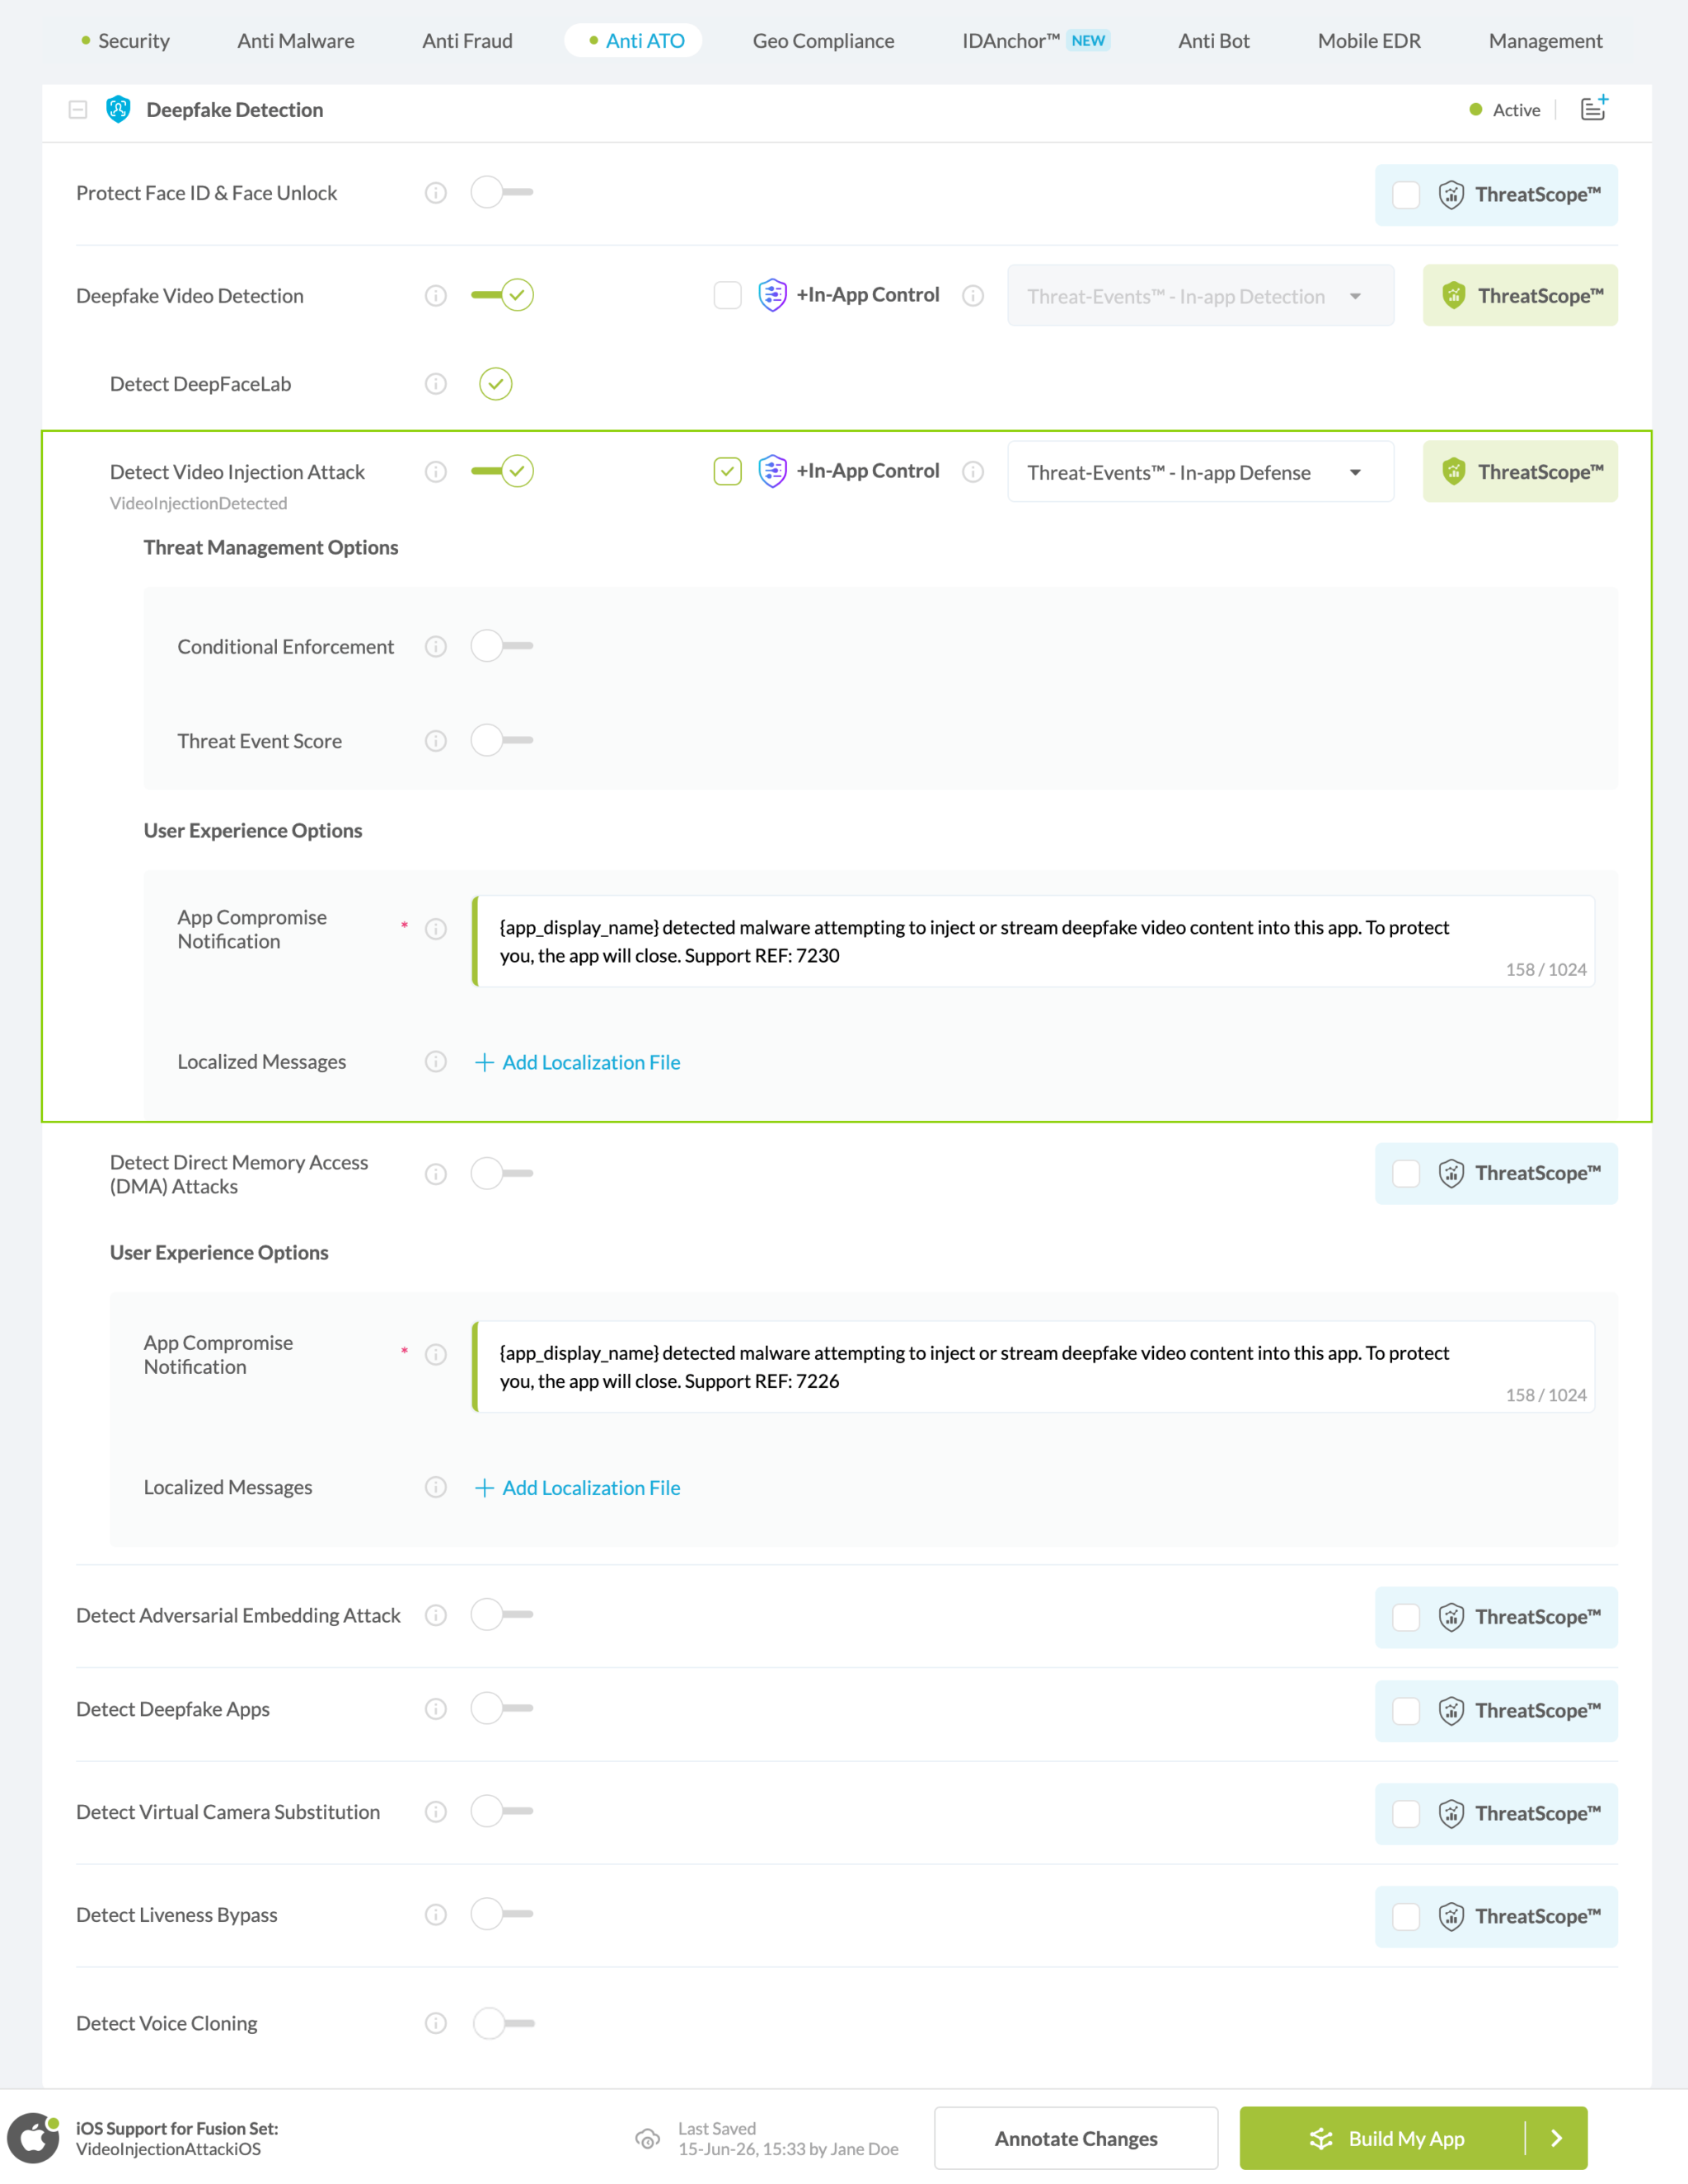
Task: Add Localization File under DMA Attacks
Action: [577, 1488]
